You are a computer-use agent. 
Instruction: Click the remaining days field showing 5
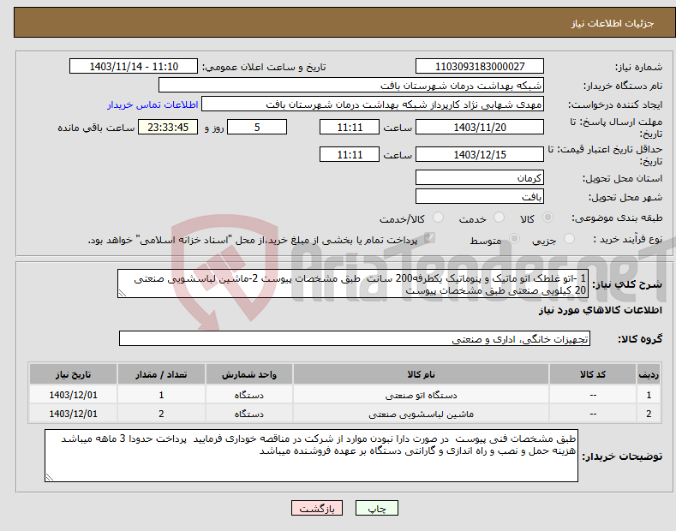click(257, 127)
